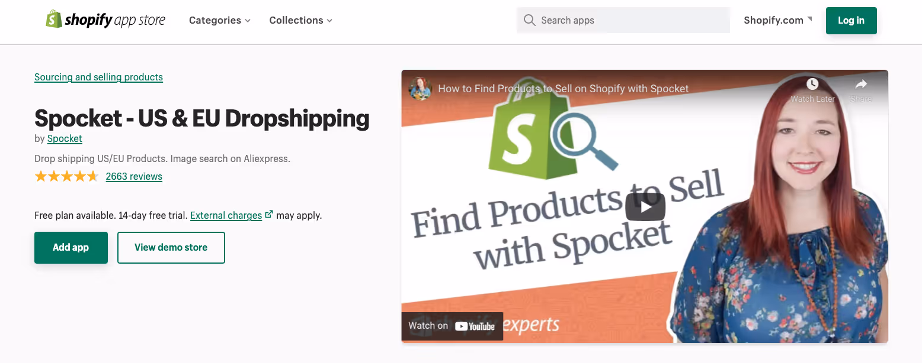The height and width of the screenshot is (363, 922).
Task: Open the Collections menu in the navbar
Action: 300,20
